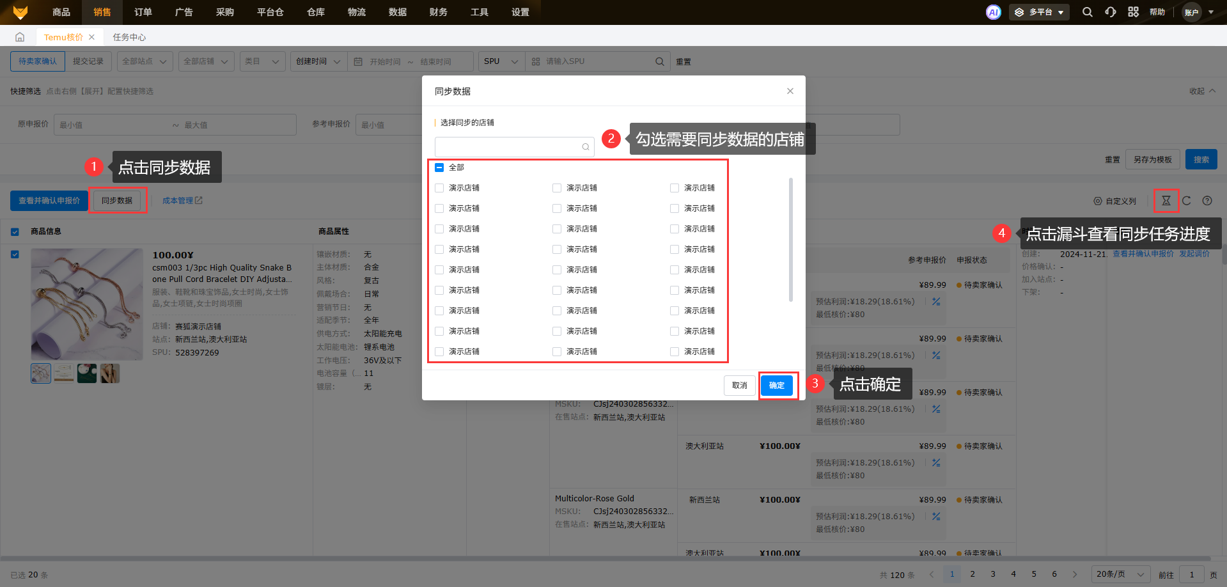Open the AI assistant icon in top bar
The image size is (1227, 587).
[993, 12]
